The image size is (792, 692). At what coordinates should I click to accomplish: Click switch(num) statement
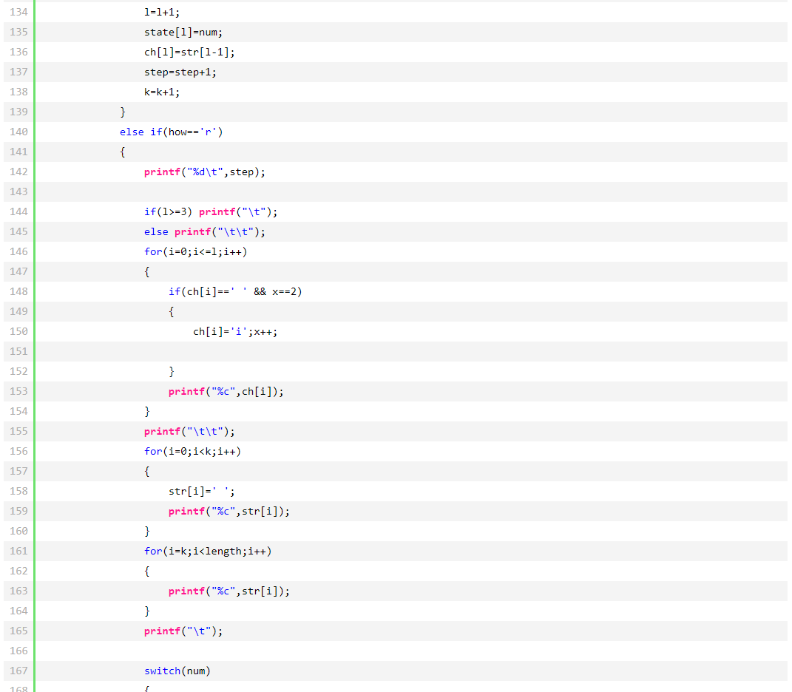click(x=177, y=671)
